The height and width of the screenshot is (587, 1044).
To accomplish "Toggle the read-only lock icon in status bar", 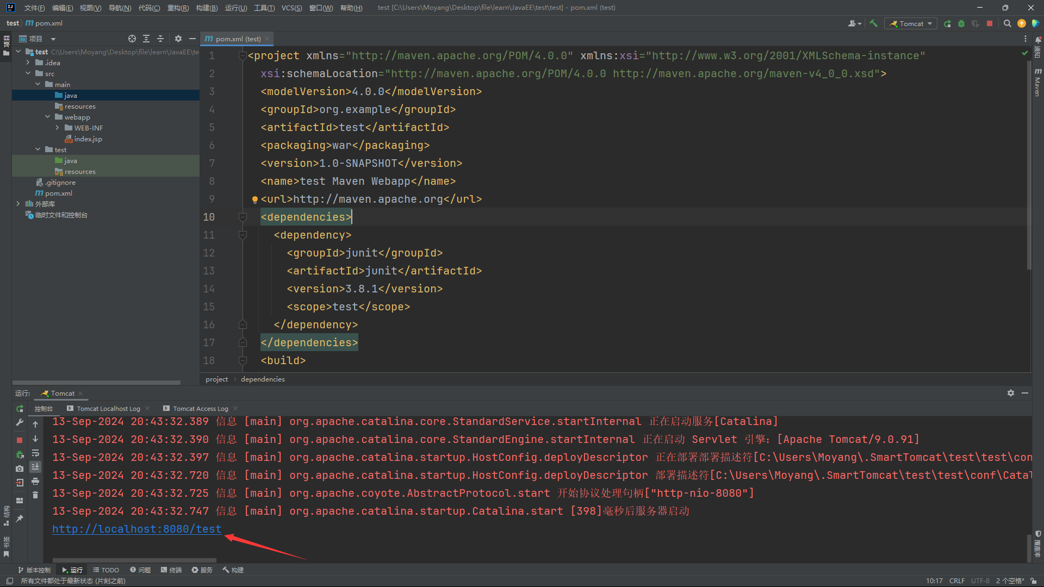I will click(x=1033, y=580).
